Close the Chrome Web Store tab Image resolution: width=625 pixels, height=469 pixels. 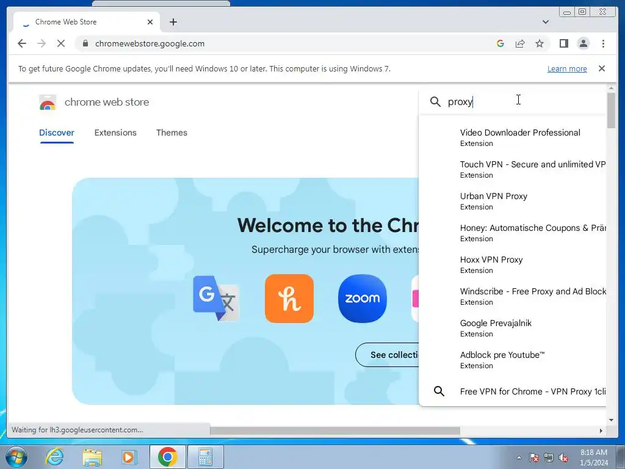tap(150, 22)
